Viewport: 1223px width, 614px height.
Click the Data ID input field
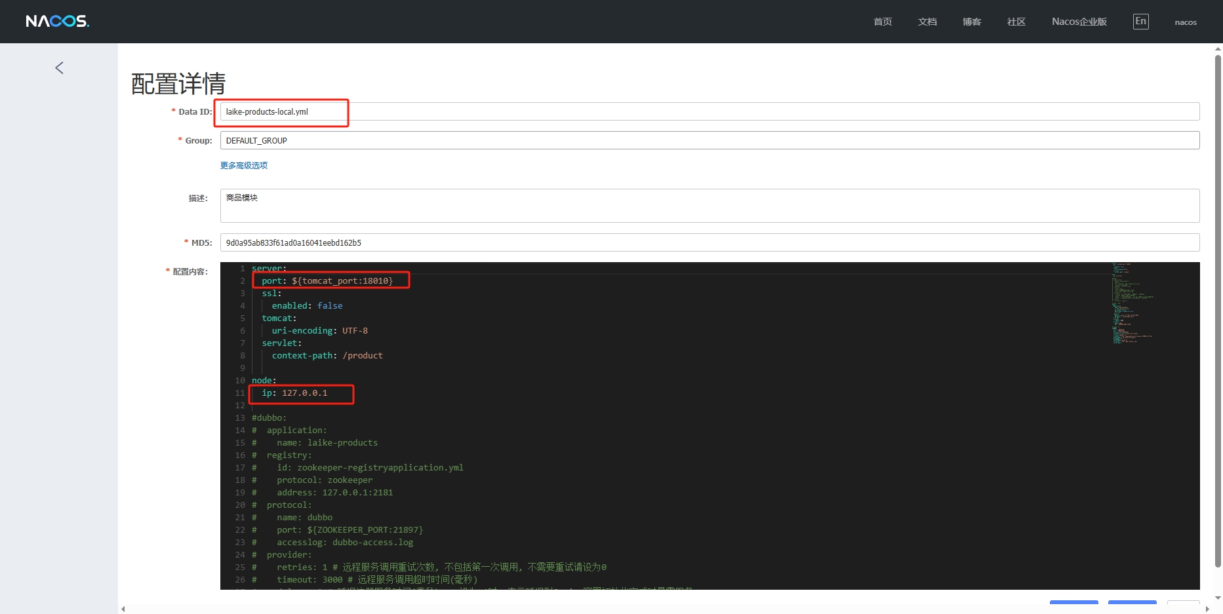pyautogui.click(x=708, y=112)
